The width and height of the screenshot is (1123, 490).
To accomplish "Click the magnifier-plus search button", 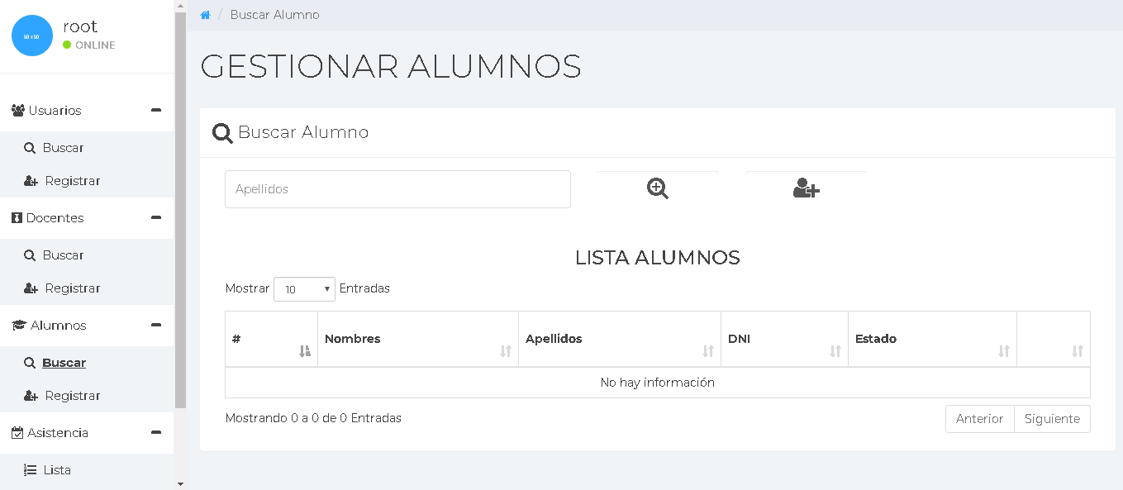I will [657, 189].
